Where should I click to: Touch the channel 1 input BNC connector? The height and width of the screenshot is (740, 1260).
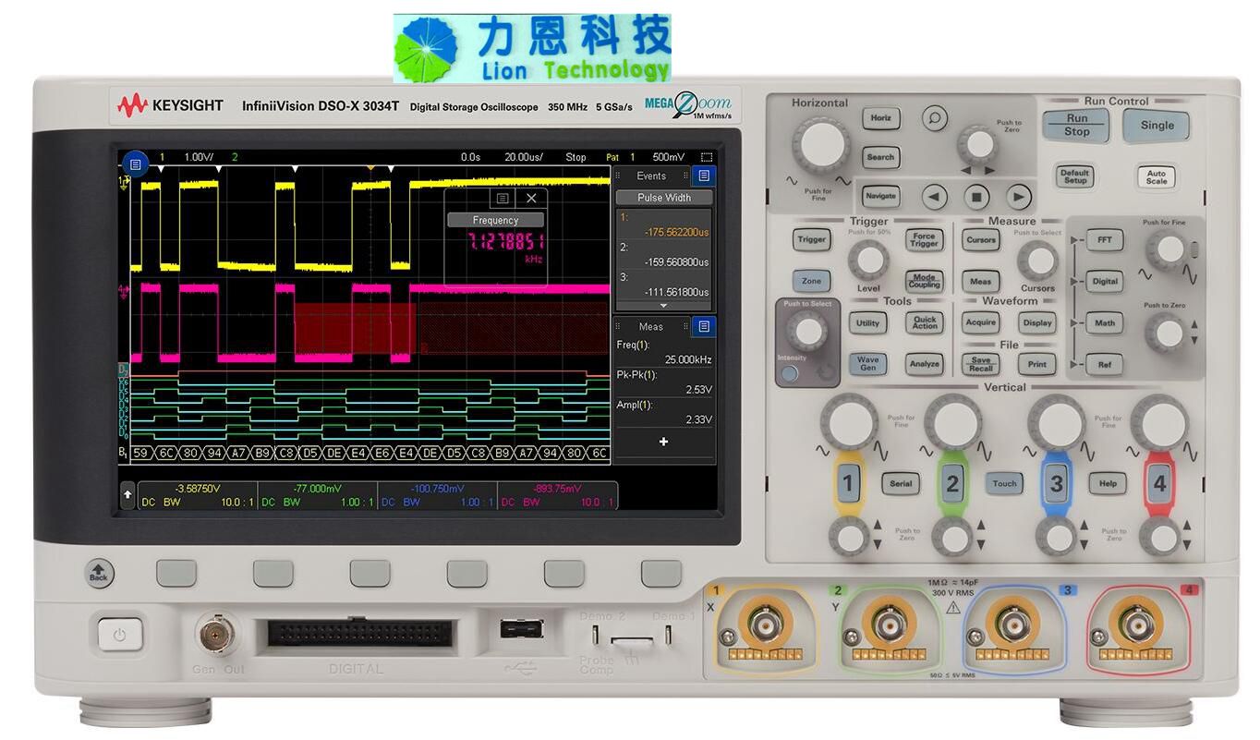[x=765, y=625]
